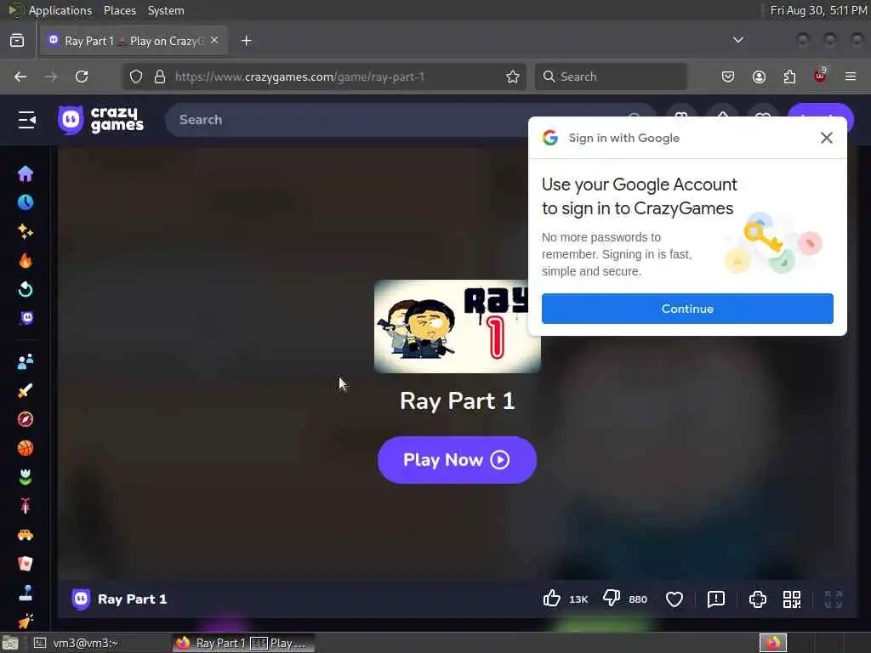Click the plus-shaped icon in game bar
This screenshot has width=871, height=653.
(758, 599)
